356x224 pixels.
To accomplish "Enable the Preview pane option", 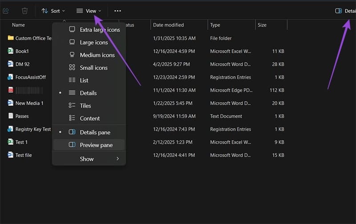I will pyautogui.click(x=89, y=145).
